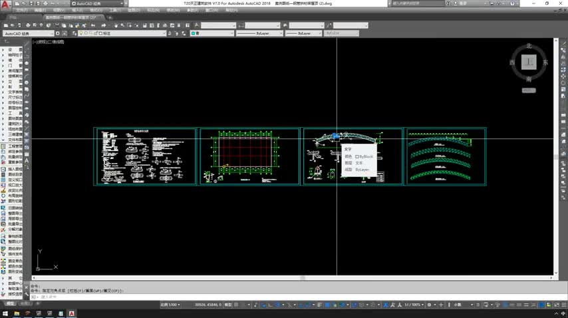Click the Help icon at standard toolbar end
This screenshot has width=568, height=318.
pos(188,25)
